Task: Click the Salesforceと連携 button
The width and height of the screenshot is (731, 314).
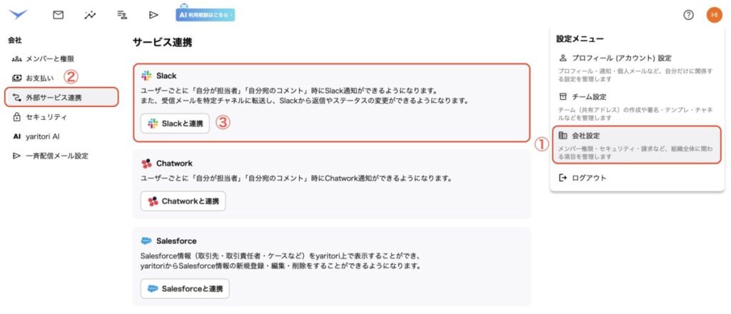Action: pos(184,288)
